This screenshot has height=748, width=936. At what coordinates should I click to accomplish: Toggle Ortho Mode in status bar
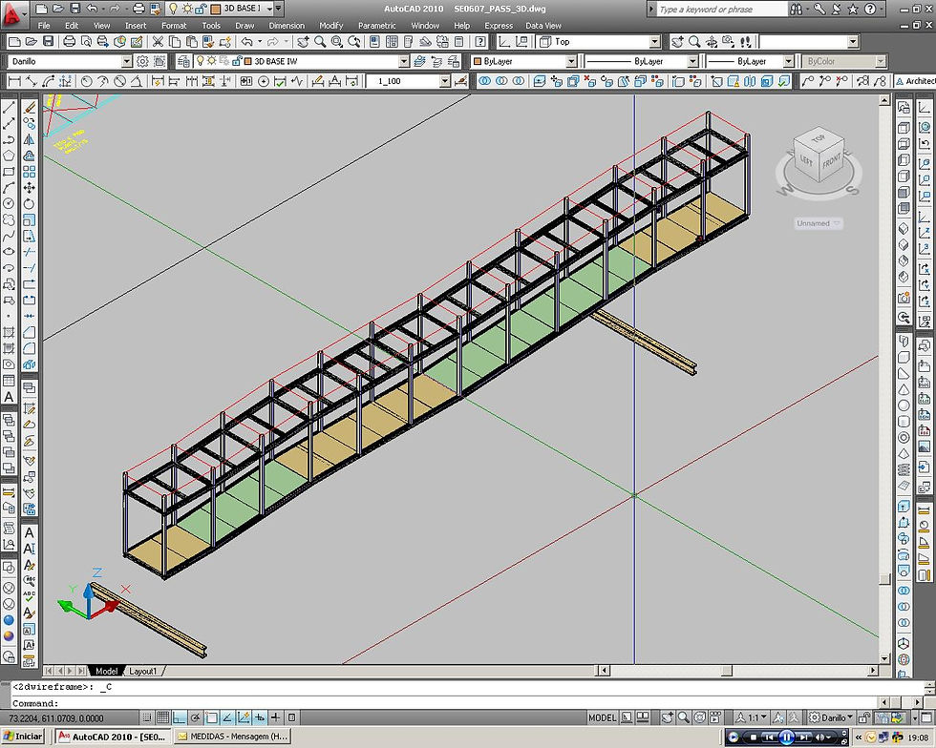[180, 717]
